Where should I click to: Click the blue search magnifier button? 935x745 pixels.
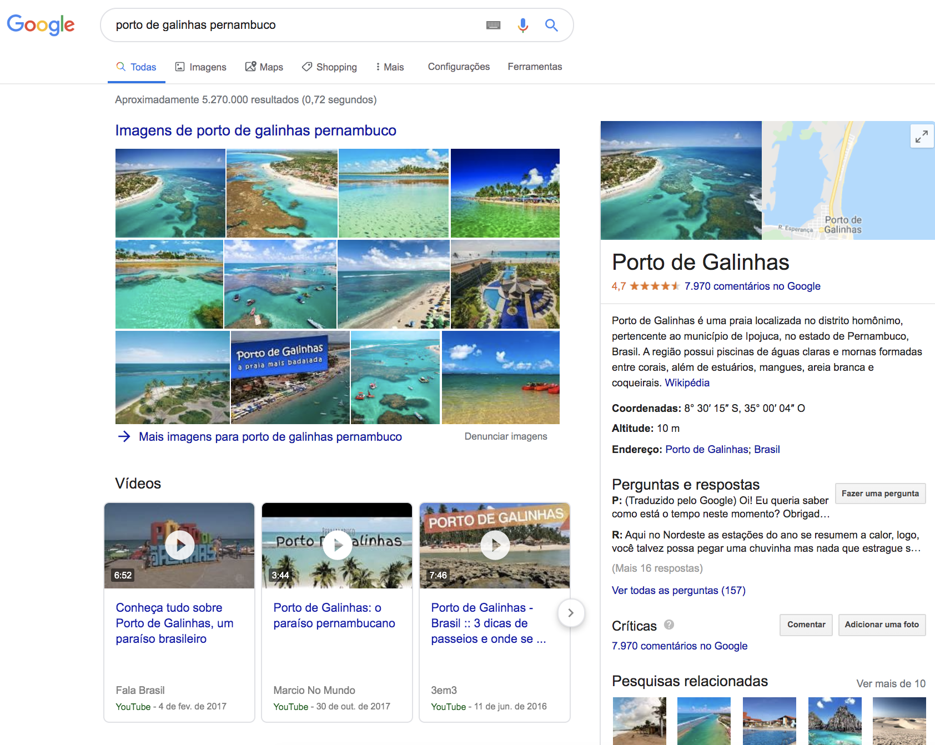[551, 25]
